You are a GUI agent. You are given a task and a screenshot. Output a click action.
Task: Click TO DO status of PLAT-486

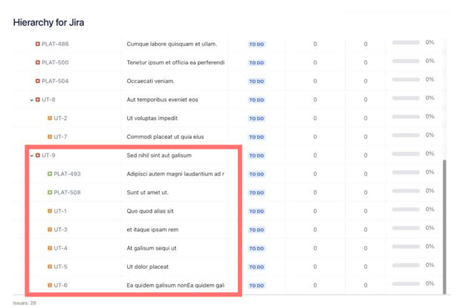[257, 44]
